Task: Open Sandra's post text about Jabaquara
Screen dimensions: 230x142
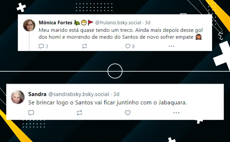Action: tap(108, 102)
